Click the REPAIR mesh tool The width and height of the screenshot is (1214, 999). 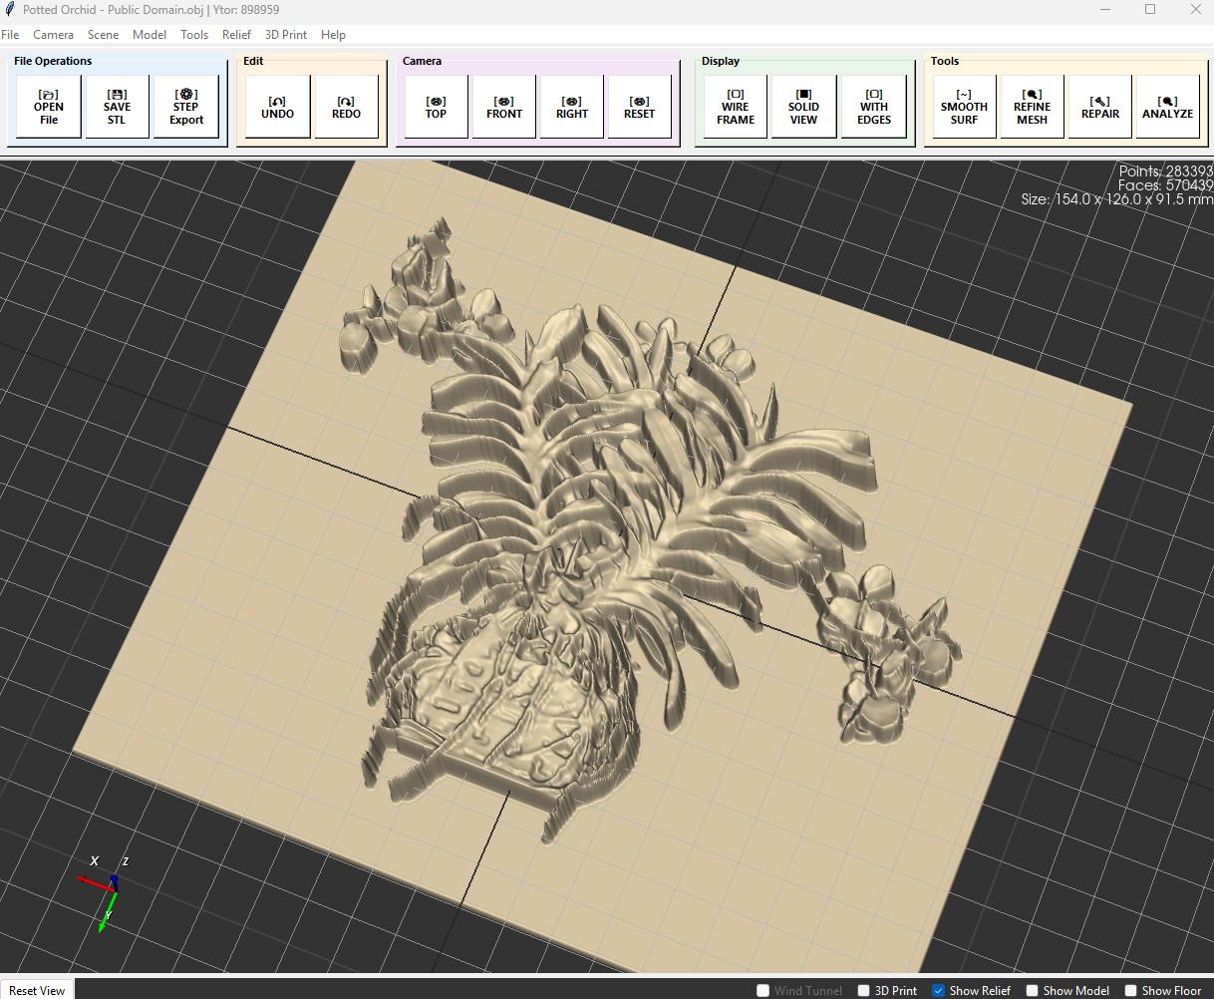pyautogui.click(x=1100, y=107)
